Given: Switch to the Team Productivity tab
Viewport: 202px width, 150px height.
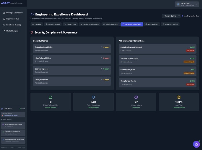Looking at the screenshot, I should point(111,24).
